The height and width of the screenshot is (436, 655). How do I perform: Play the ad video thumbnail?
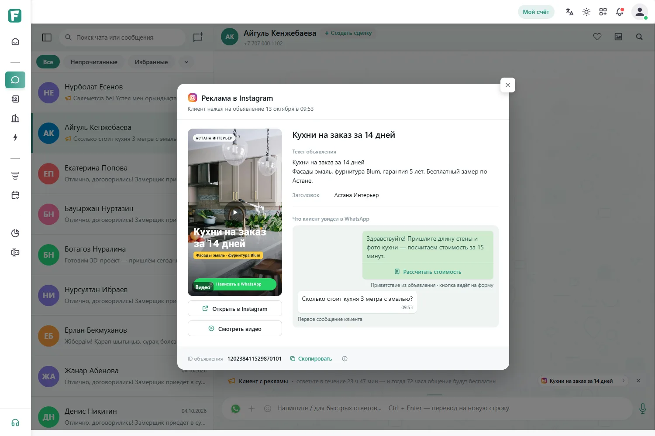click(x=235, y=212)
